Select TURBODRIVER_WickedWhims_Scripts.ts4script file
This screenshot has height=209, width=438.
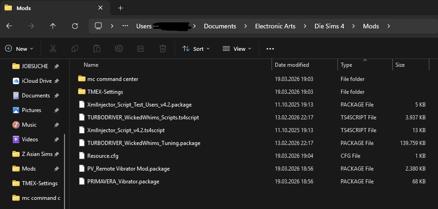143,118
